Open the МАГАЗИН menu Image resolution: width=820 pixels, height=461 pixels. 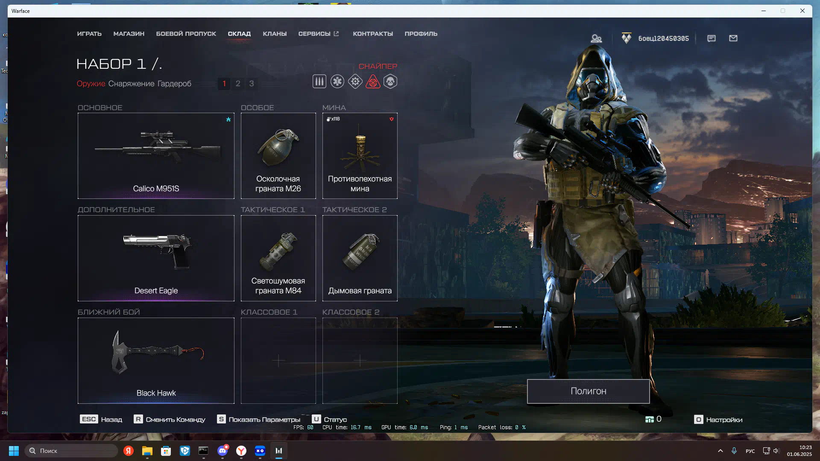click(129, 34)
